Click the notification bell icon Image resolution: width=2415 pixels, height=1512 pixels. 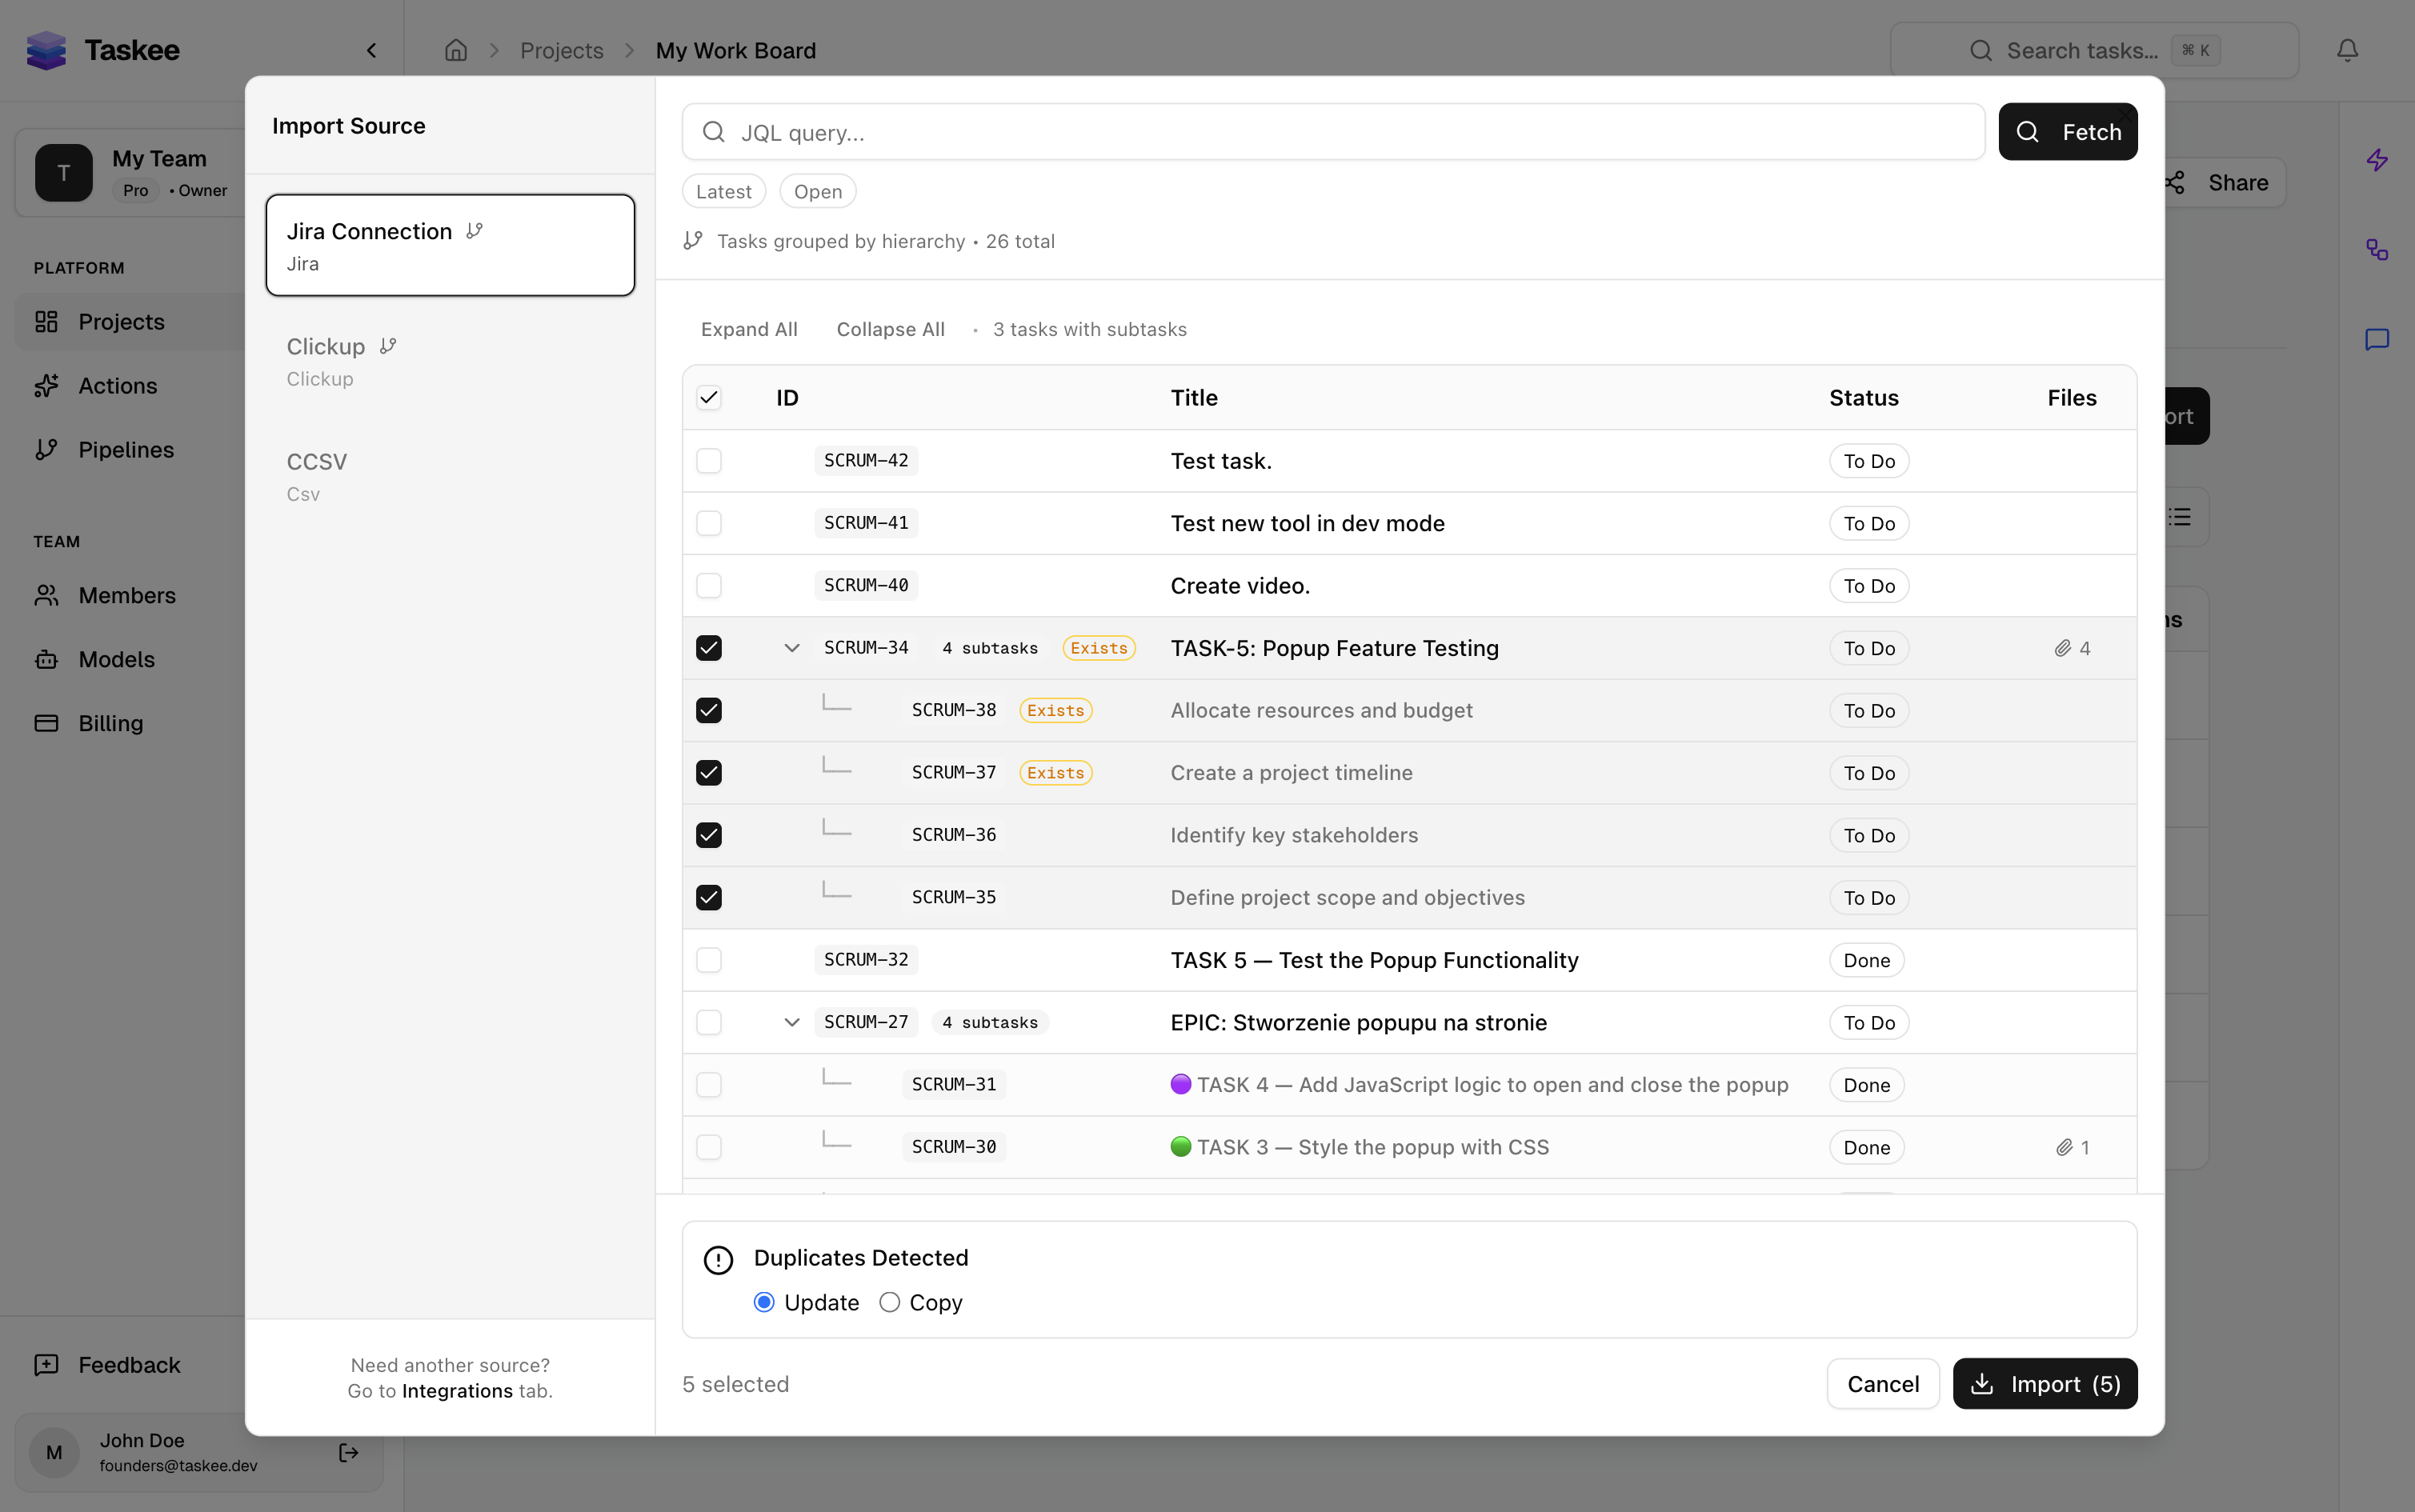click(2346, 50)
